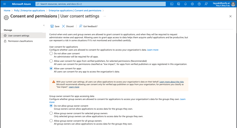The height and width of the screenshot is (128, 237).
Task: Go to Home breadcrumb
Action: coord(7,11)
